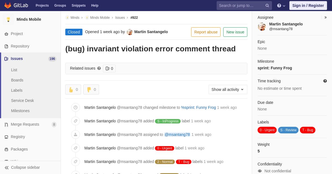The height and width of the screenshot is (174, 332).
Task: Click the Collapse sidebar chevrons icon
Action: click(7, 168)
